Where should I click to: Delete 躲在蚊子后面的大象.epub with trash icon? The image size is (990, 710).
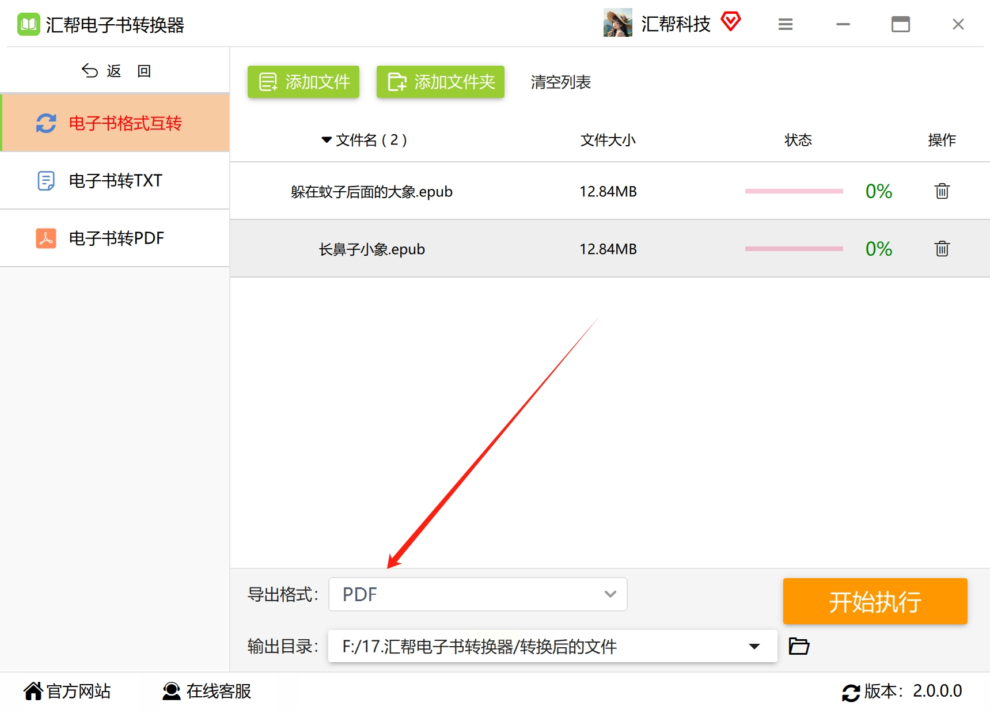point(942,191)
